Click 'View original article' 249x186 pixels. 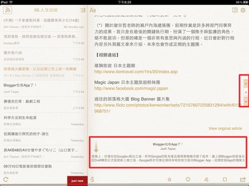[x=225, y=128]
